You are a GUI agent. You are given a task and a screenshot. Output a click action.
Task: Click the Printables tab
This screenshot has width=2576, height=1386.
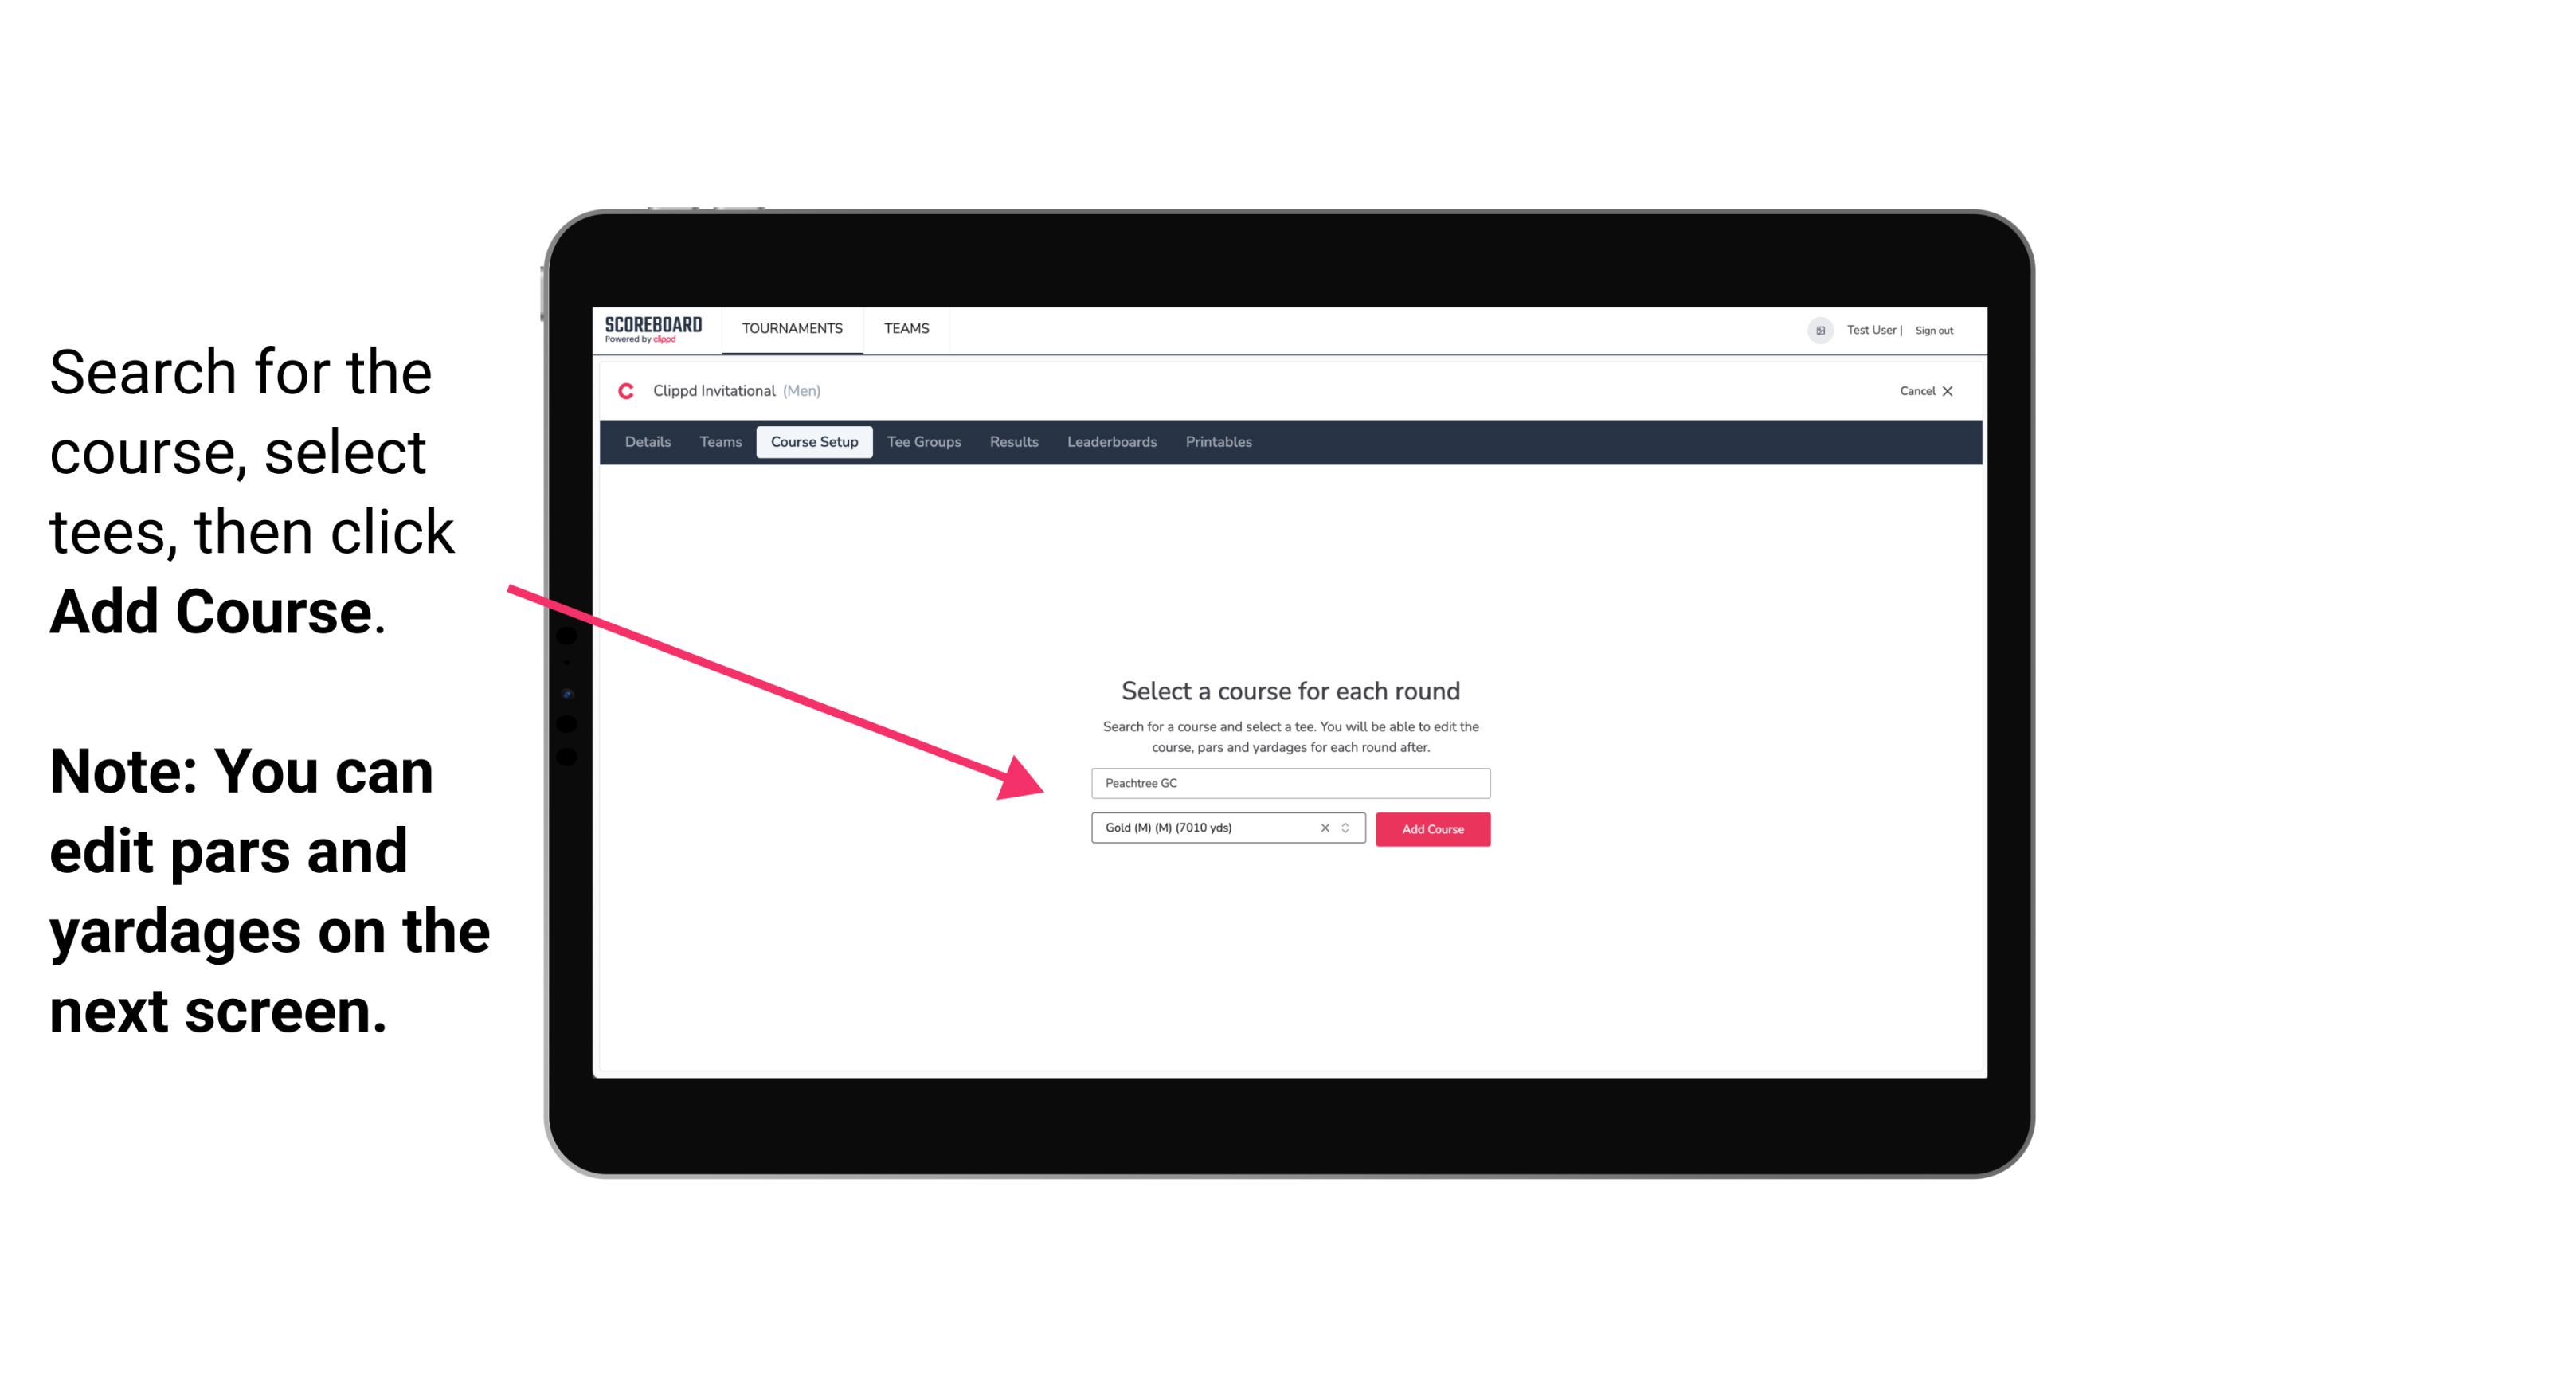coord(1219,442)
